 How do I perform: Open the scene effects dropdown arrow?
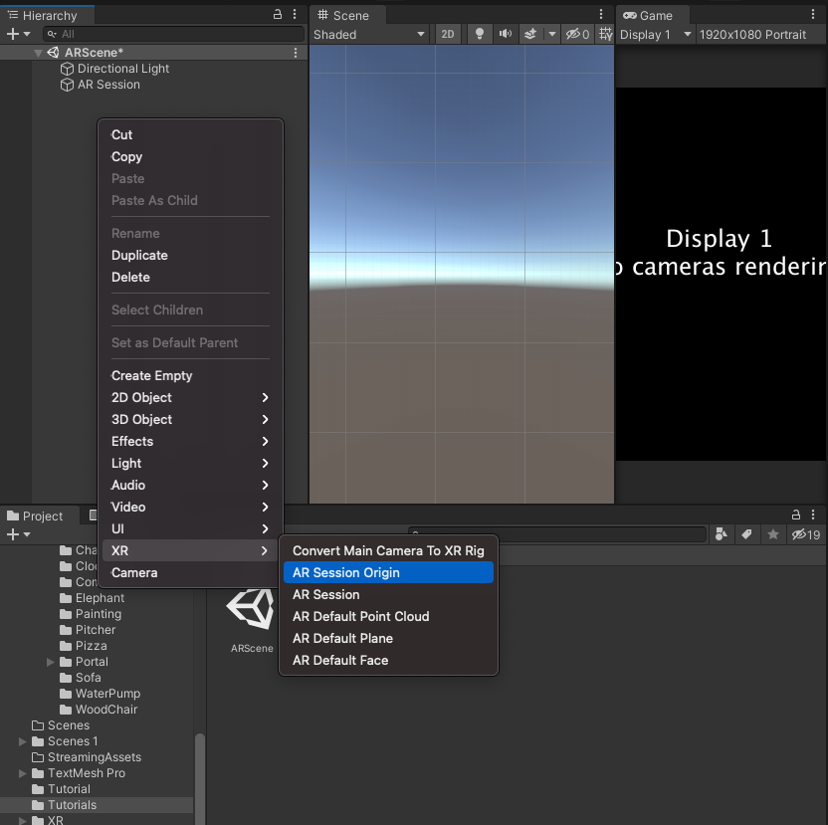551,34
